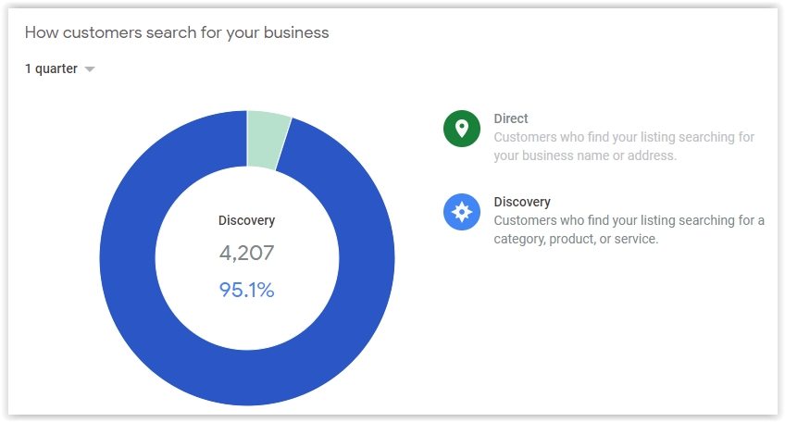Image resolution: width=785 pixels, height=422 pixels.
Task: Click the Direct description about business name searches
Action: (624, 146)
